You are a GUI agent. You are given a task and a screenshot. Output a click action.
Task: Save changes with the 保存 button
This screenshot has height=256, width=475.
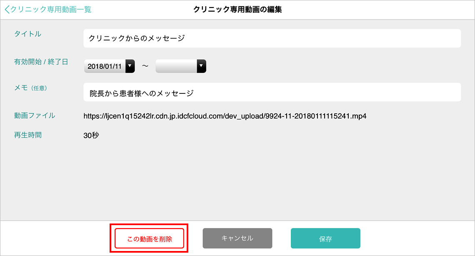tap(326, 238)
